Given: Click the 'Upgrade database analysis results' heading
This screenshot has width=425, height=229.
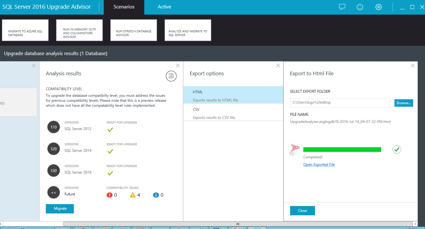Looking at the screenshot, I should click(x=56, y=53).
